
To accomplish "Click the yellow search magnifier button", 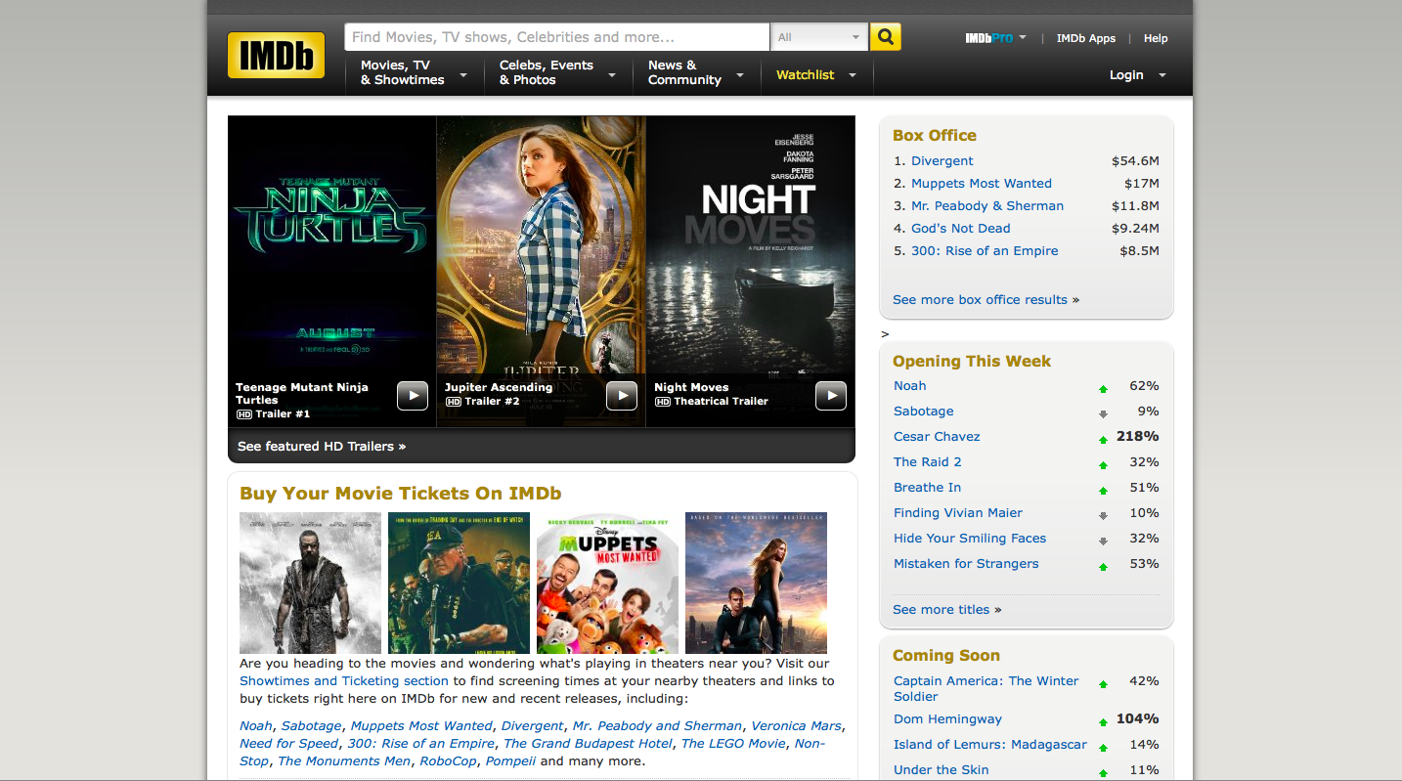I will tap(885, 37).
